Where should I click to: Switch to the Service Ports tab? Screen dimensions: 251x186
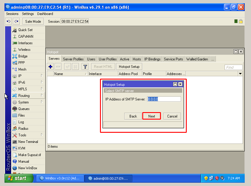coord(173,59)
